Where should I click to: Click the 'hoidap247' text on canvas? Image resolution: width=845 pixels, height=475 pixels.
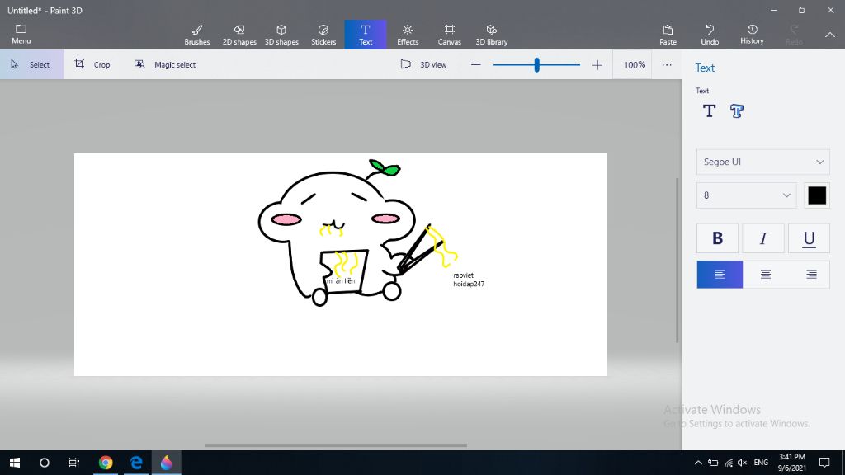(469, 284)
